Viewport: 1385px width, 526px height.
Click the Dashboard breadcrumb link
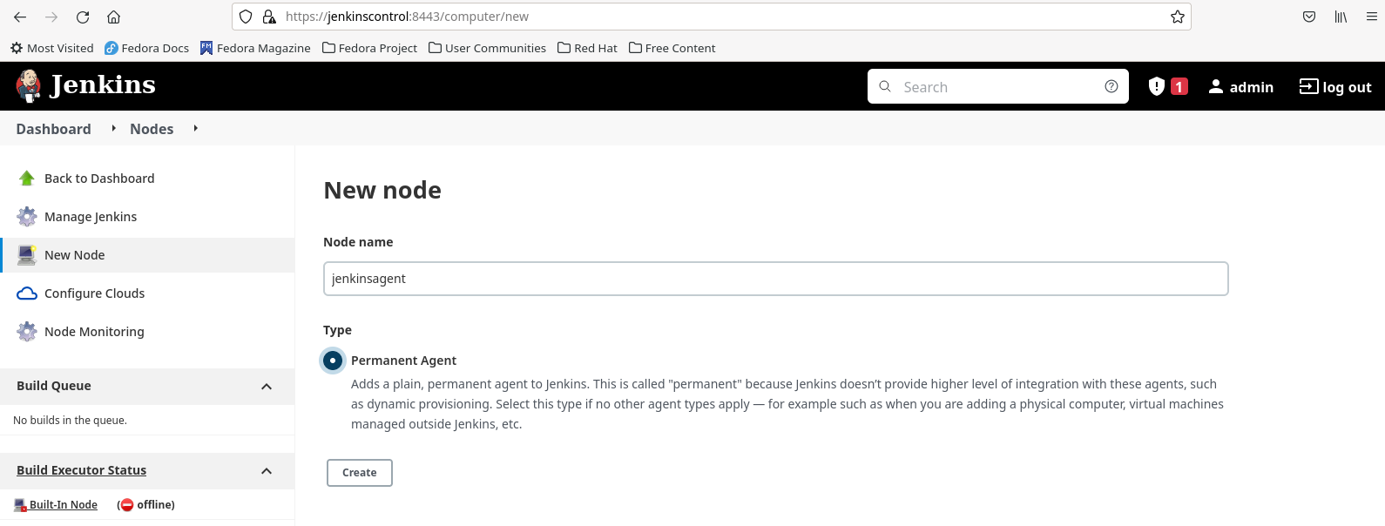coord(53,129)
